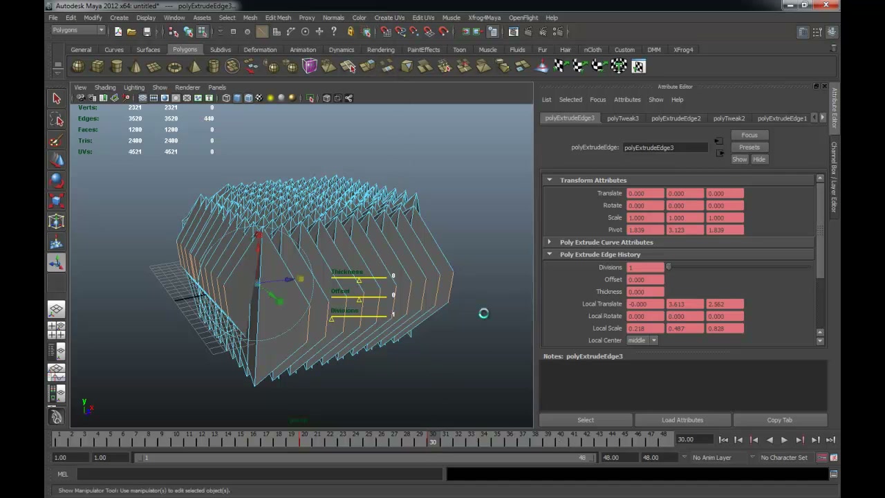The height and width of the screenshot is (498, 885).
Task: Click the Thickness value field
Action: point(645,292)
